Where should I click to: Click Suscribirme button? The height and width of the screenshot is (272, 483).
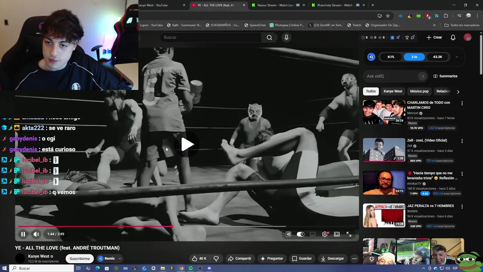click(x=80, y=259)
